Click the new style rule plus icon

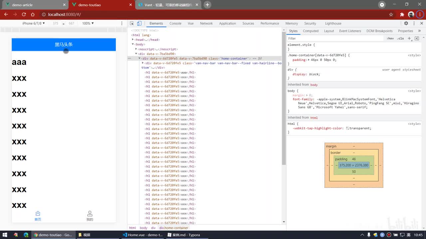409,39
